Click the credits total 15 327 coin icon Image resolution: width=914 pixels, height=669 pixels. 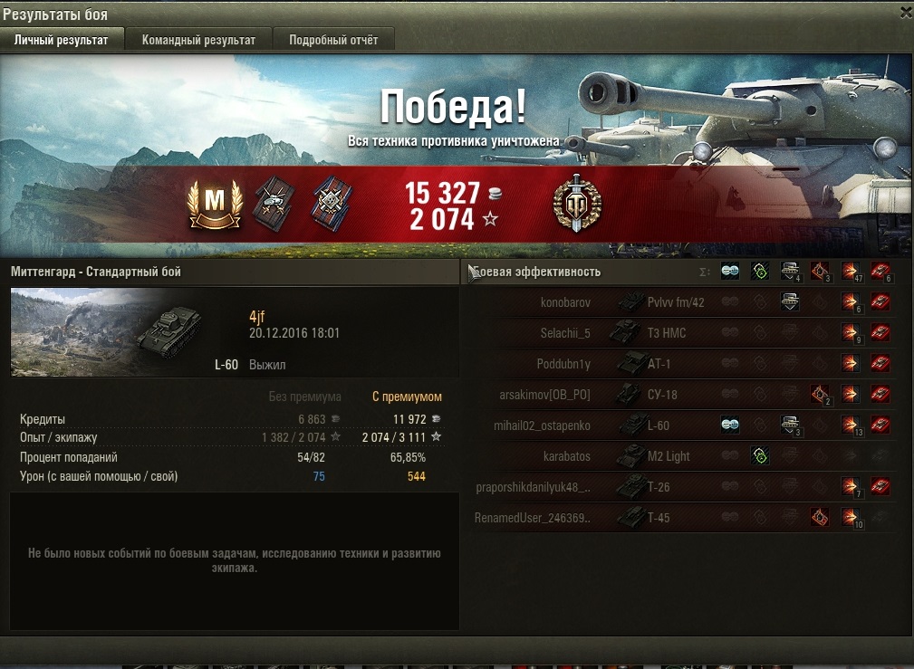click(495, 194)
